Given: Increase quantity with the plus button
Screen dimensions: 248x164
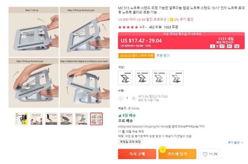Looking at the screenshot, I should tap(134, 98).
